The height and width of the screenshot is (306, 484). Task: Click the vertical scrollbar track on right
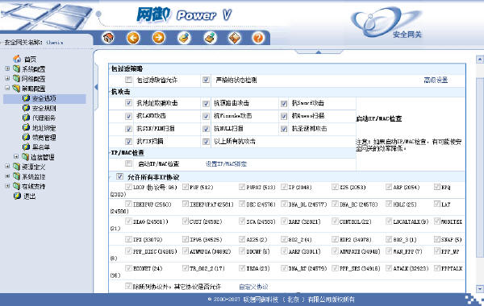click(480, 174)
